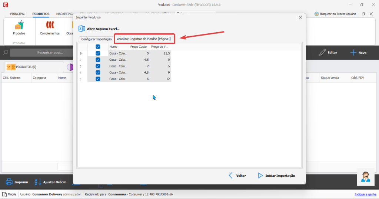
Task: Click the Iniciar Importação button
Action: (x=276, y=176)
